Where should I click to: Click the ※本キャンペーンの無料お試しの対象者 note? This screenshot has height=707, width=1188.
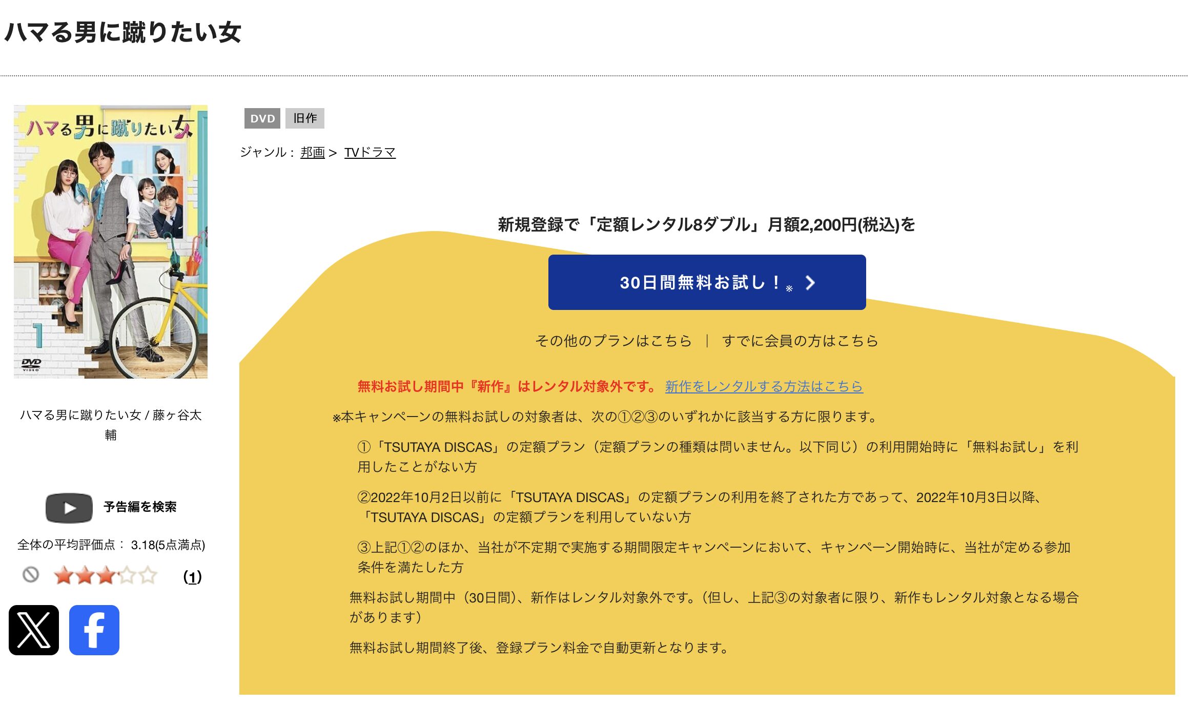(x=606, y=417)
